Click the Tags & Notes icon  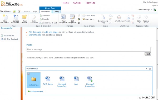[x=146, y=19]
